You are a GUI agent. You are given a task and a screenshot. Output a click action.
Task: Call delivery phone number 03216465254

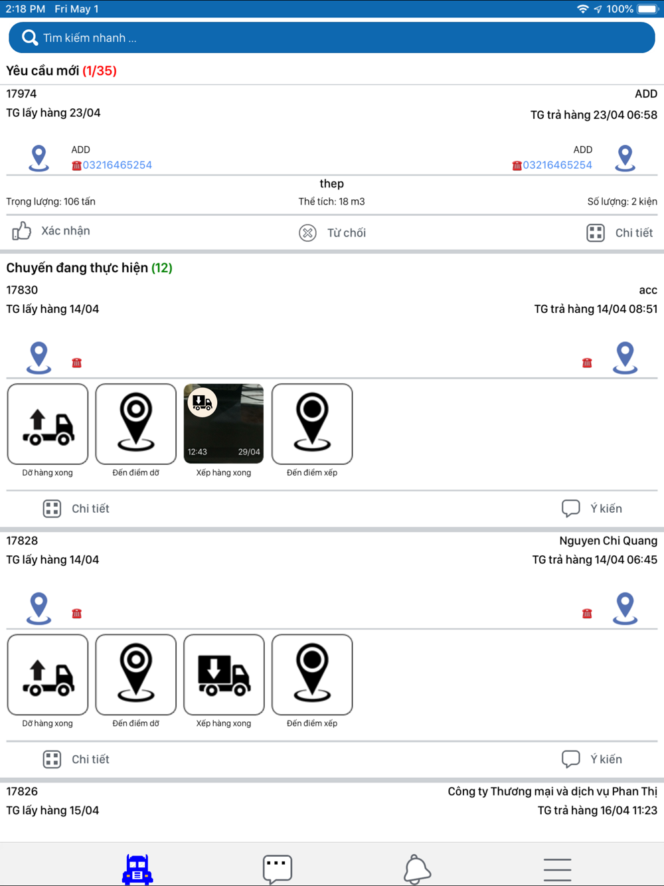pyautogui.click(x=556, y=165)
